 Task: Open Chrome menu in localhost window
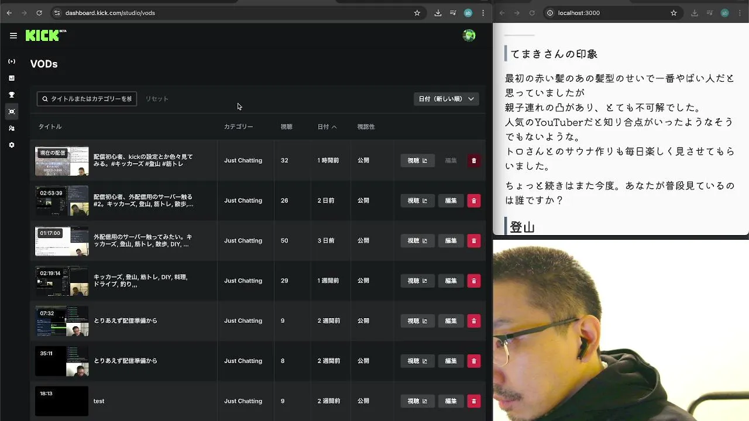tap(740, 13)
